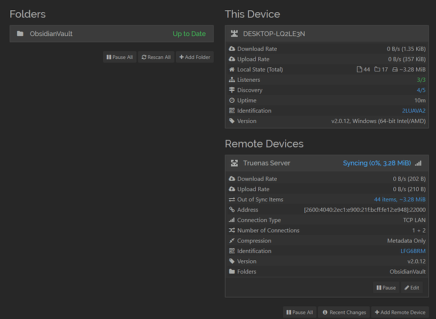Show device ID via 2LUAVA2 link

(x=414, y=111)
